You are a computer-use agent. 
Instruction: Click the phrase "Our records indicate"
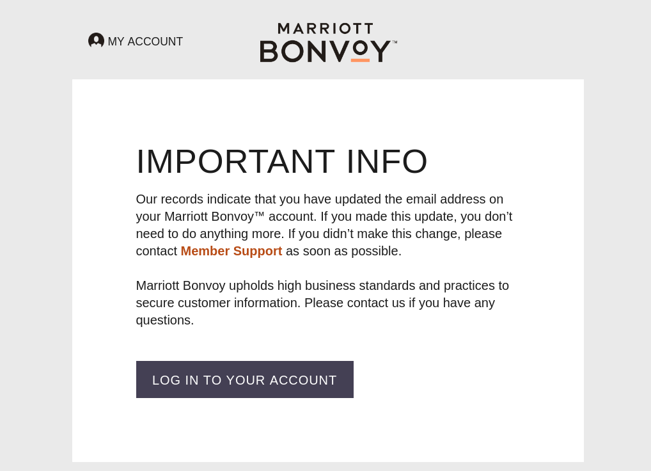point(193,199)
